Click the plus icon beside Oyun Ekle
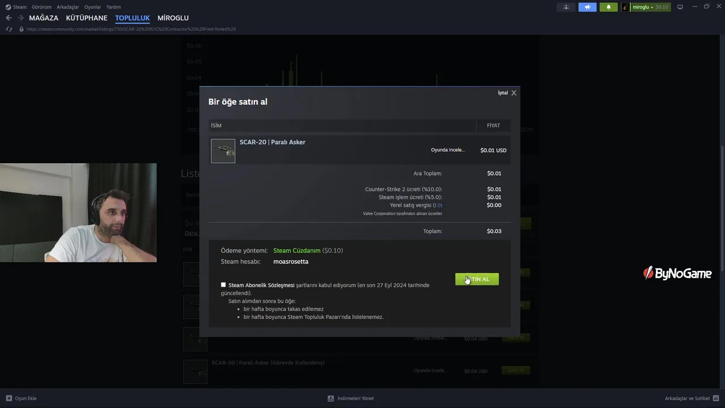 tap(9, 398)
